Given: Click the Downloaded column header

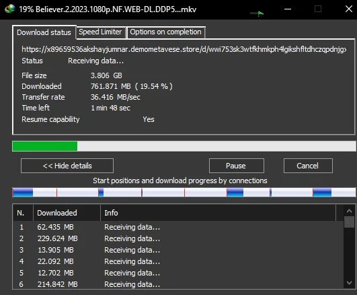Looking at the screenshot, I should (x=67, y=213).
